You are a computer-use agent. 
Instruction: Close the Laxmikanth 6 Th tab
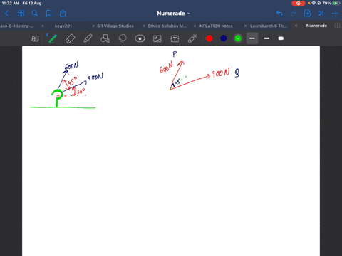coord(245,26)
